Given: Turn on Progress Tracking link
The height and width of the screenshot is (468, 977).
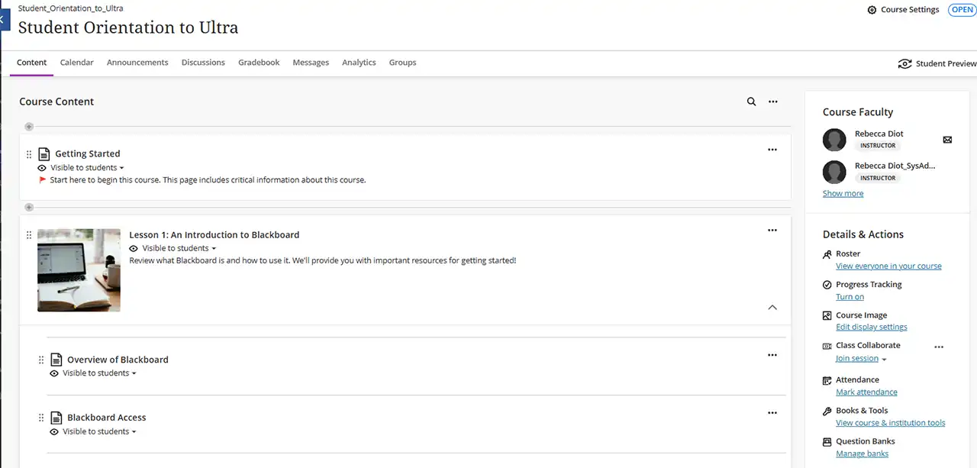Looking at the screenshot, I should (850, 297).
